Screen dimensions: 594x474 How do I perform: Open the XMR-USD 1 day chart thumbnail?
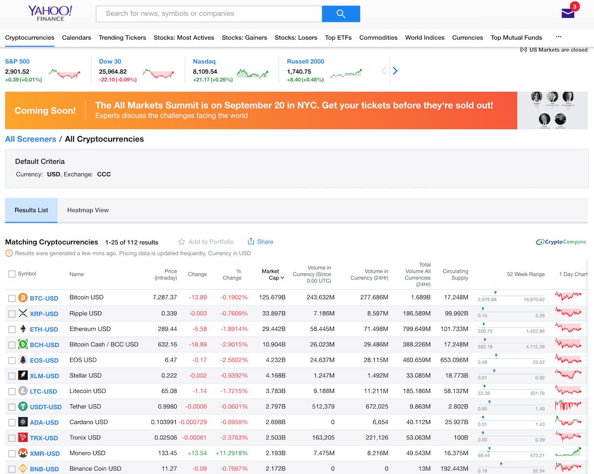[x=568, y=452]
